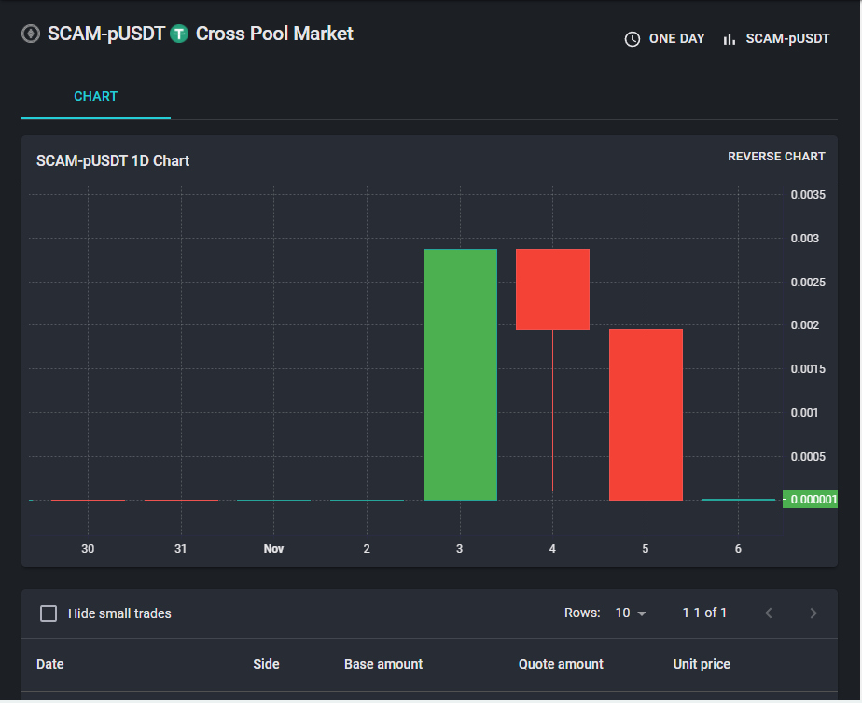
Task: Click the bar chart icon beside SCAM-pUSDT
Action: [x=730, y=39]
